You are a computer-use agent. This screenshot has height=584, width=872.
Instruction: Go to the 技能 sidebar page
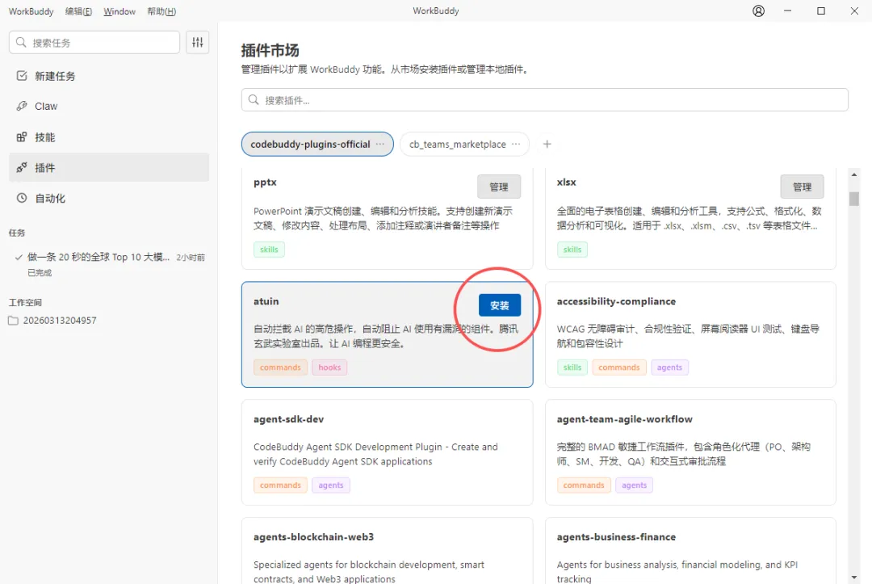point(109,137)
